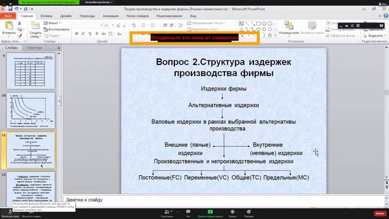Click the Восстановить reset button

point(57,29)
